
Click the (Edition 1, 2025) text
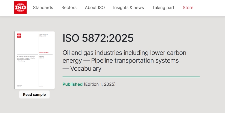tap(100, 84)
